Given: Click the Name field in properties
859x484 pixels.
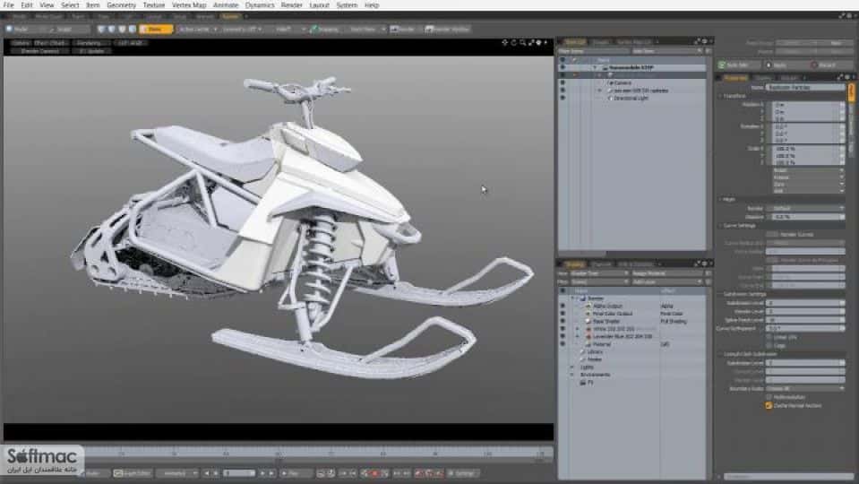Looking at the screenshot, I should 805,87.
